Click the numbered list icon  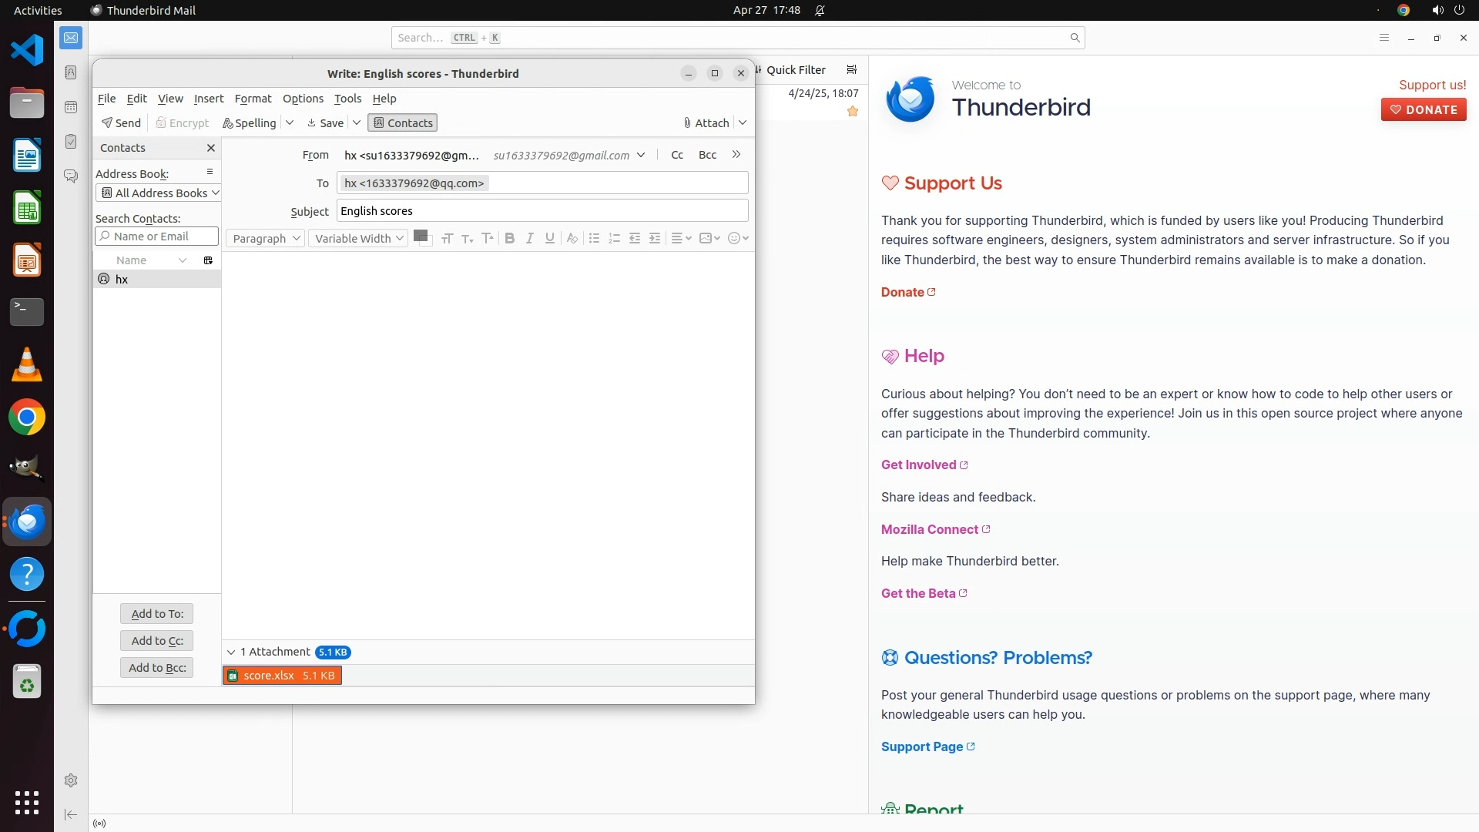(x=614, y=239)
